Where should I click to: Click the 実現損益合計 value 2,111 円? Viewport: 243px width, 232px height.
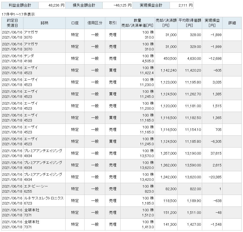(185, 5)
